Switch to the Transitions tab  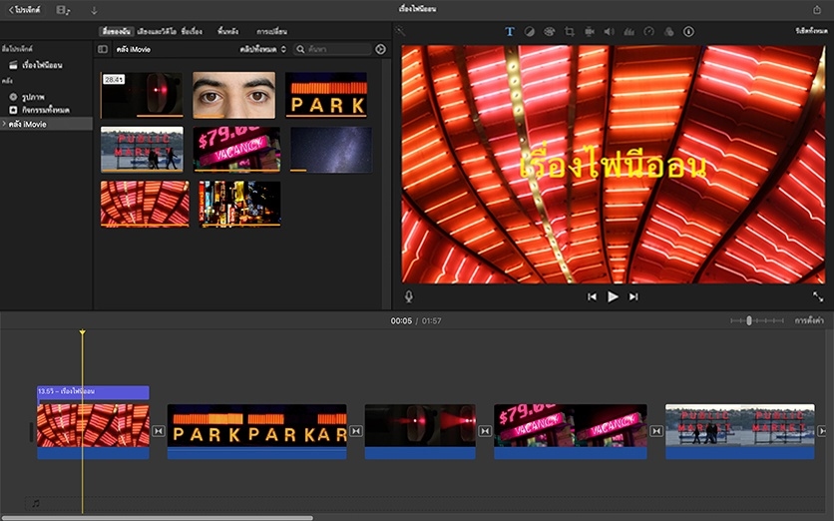(270, 32)
